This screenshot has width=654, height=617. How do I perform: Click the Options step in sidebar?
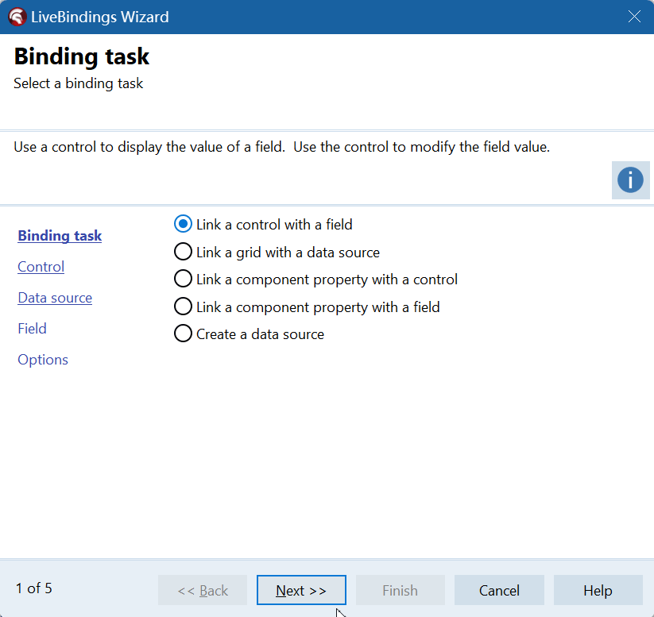click(43, 360)
